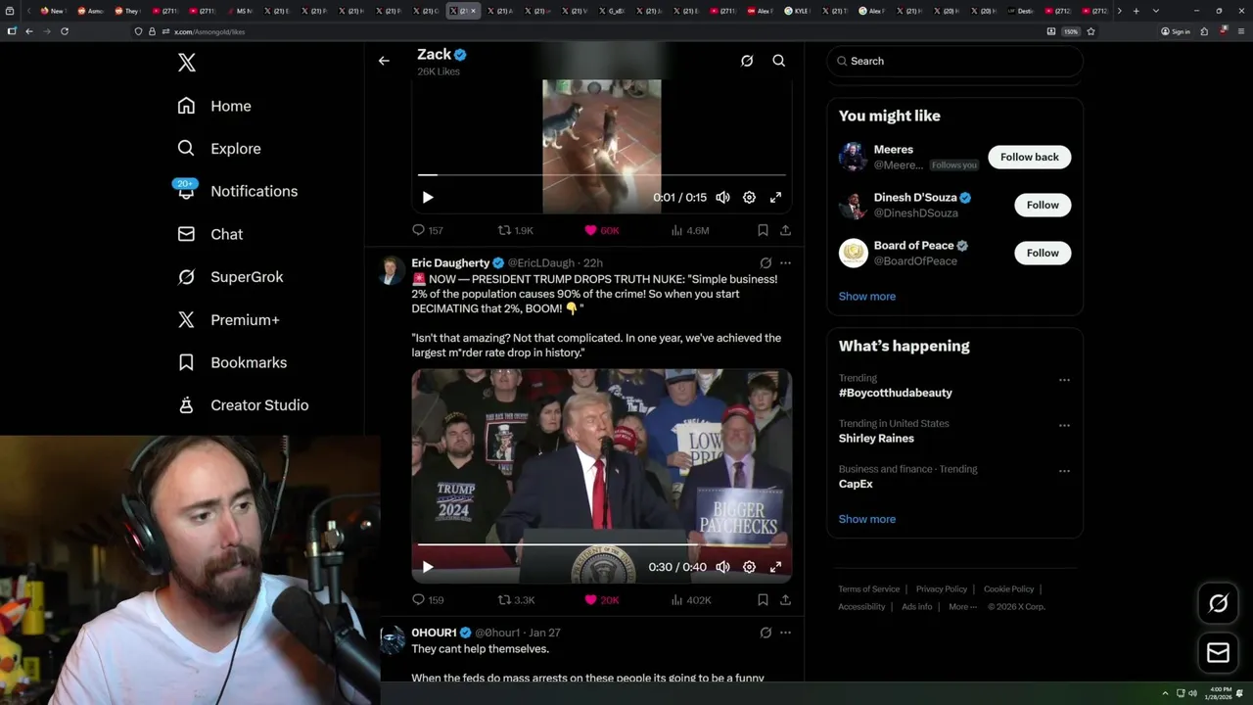Open Chat in the sidebar
Screen dimensions: 1253x705
[210, 234]
